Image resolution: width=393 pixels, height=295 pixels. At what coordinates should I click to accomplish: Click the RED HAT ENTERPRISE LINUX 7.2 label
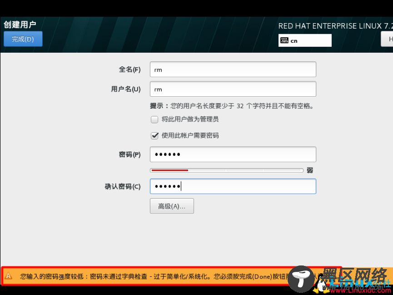coord(335,26)
